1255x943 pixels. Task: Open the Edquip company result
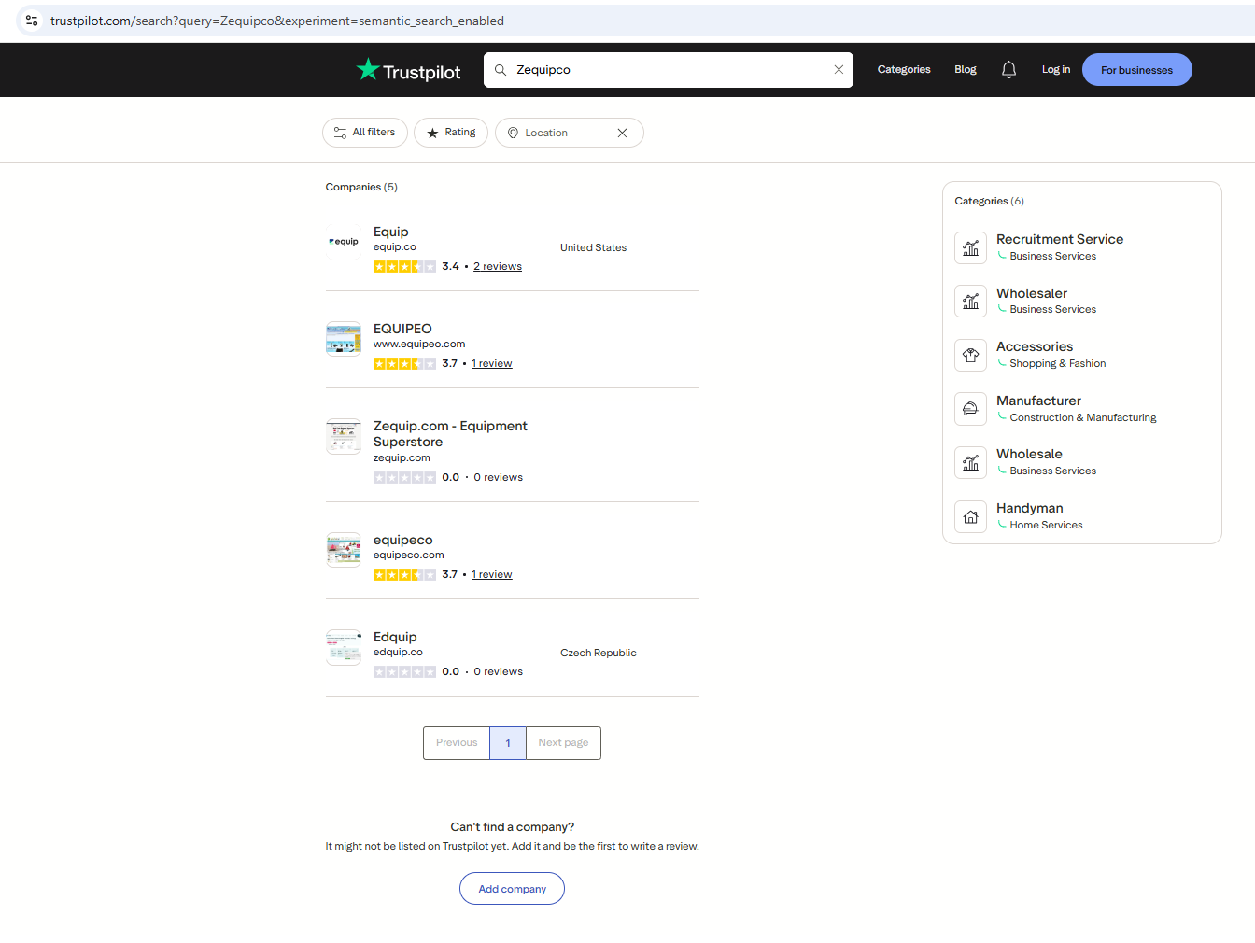click(395, 637)
